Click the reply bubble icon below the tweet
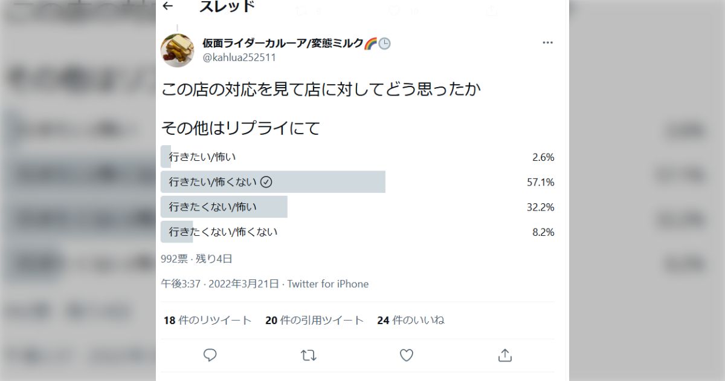Image resolution: width=725 pixels, height=381 pixels. (210, 355)
